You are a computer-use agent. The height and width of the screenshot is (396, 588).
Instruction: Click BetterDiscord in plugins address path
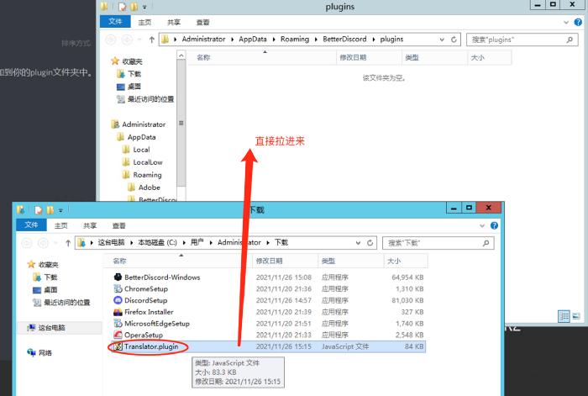344,39
